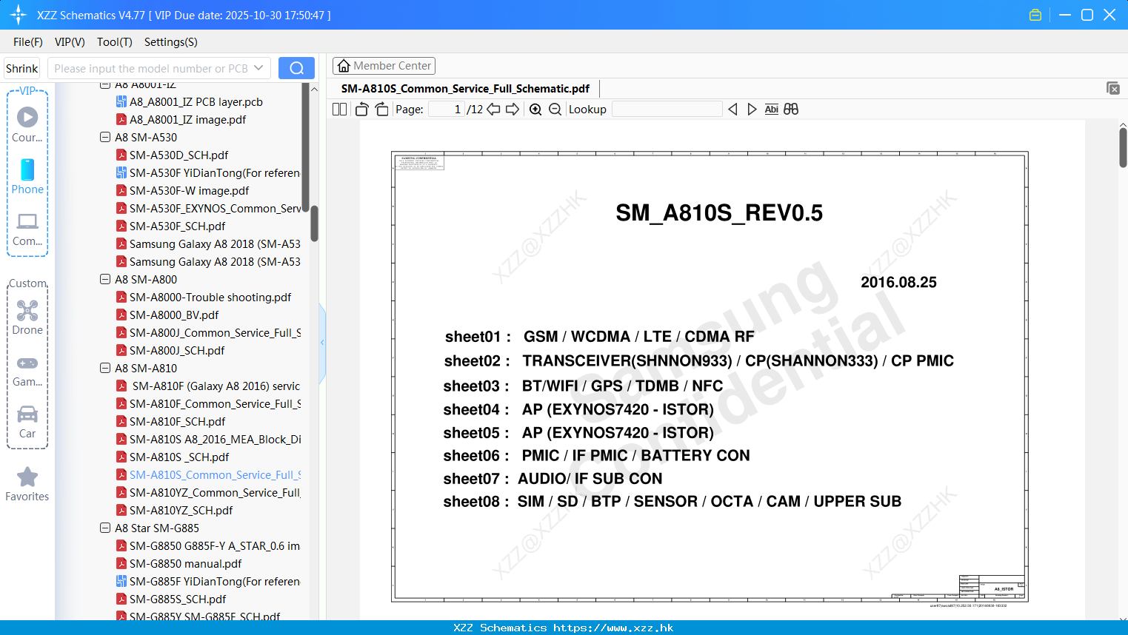
Task: Click the Lookup text field
Action: tap(667, 110)
